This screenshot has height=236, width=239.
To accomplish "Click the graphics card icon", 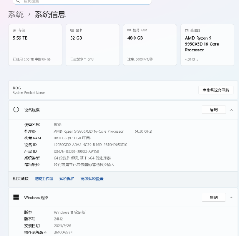I will click(x=72, y=30).
